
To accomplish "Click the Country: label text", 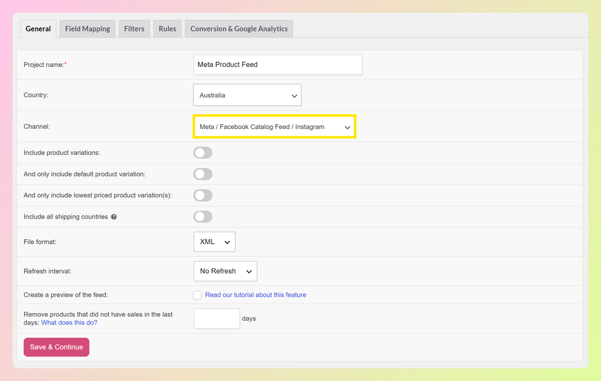I will click(36, 95).
